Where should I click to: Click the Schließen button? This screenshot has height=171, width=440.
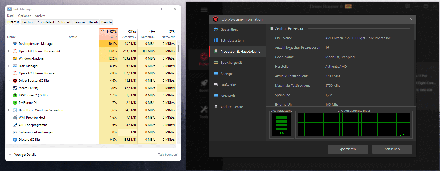click(x=392, y=149)
